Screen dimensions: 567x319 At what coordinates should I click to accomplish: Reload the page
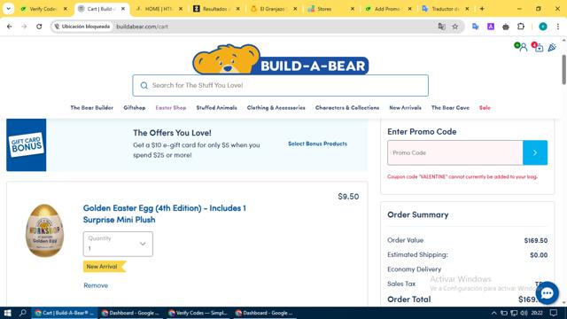(x=39, y=27)
